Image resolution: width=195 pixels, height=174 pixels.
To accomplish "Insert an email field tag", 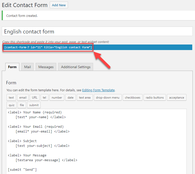I will 23,98.
